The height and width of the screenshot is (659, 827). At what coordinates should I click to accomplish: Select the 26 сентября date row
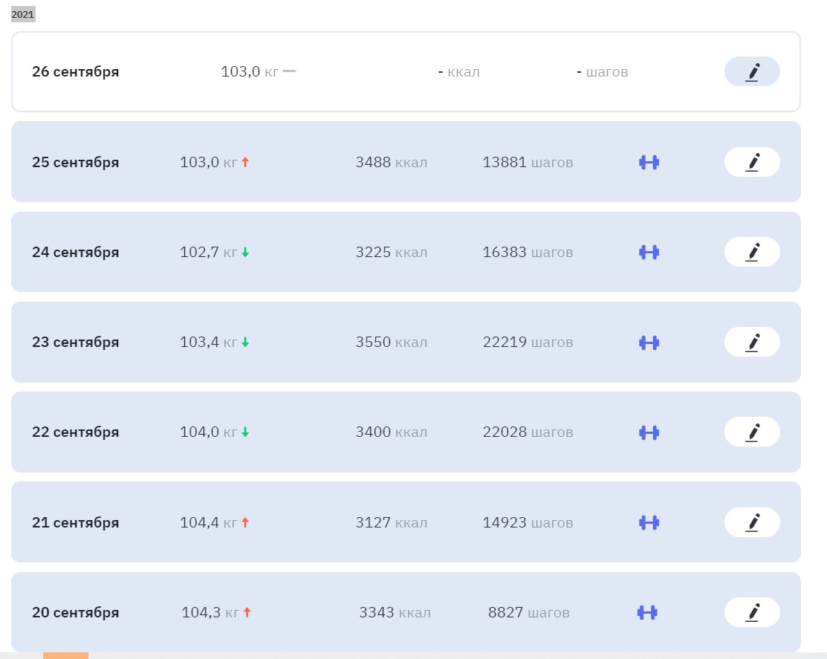coord(75,72)
